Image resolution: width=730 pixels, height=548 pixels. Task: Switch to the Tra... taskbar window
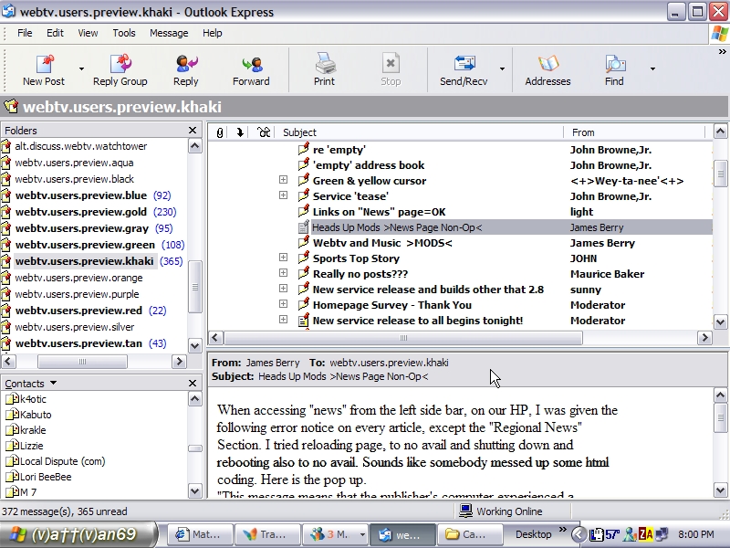tap(266, 534)
